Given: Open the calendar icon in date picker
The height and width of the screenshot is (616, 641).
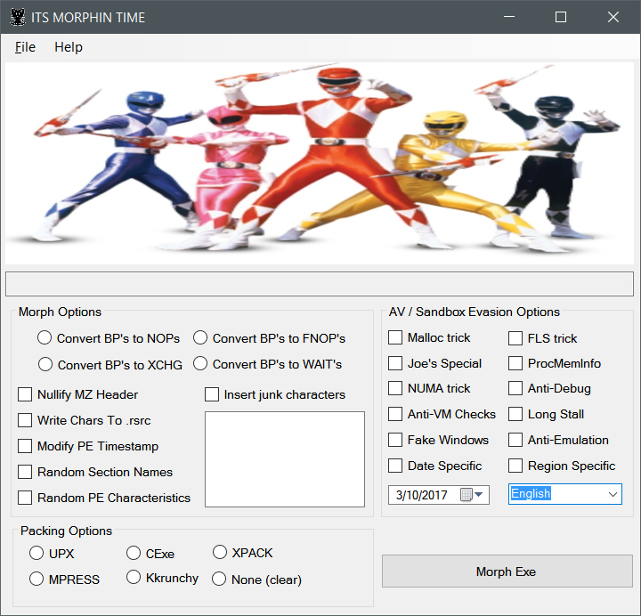Looking at the screenshot, I should click(x=466, y=495).
